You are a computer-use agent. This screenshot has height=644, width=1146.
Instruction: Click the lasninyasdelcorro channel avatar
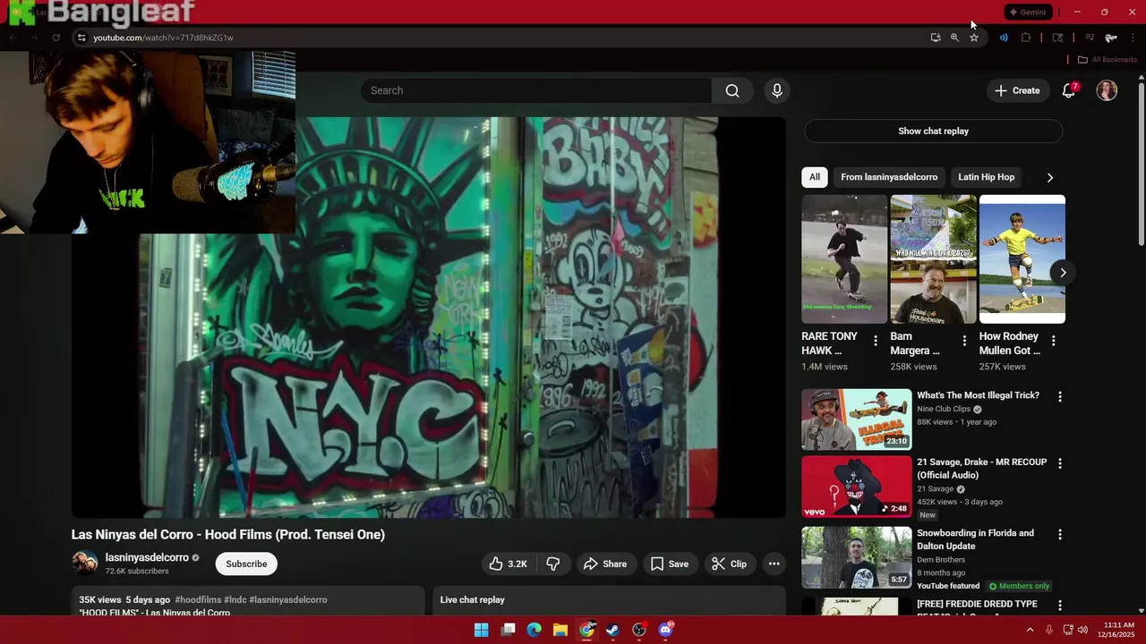[85, 563]
